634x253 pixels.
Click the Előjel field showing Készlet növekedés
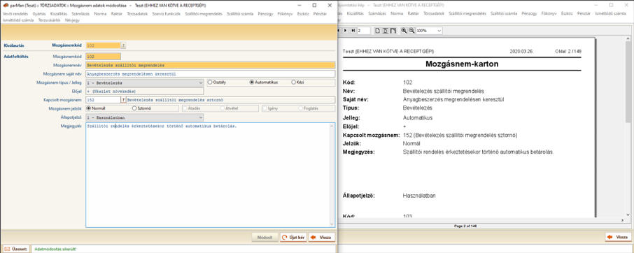pos(145,91)
